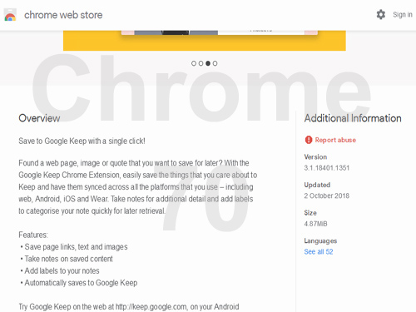This screenshot has height=312, width=416.
Task: Open the Report abuse link
Action: [335, 140]
